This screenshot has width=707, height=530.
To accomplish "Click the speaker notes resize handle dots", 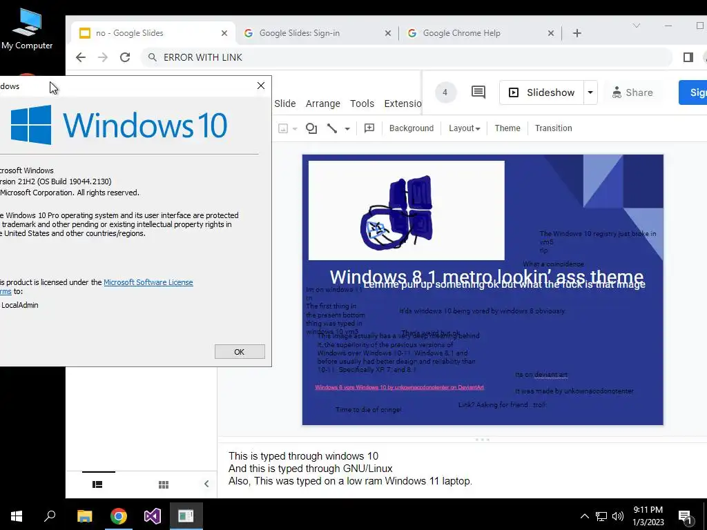I will [x=482, y=440].
